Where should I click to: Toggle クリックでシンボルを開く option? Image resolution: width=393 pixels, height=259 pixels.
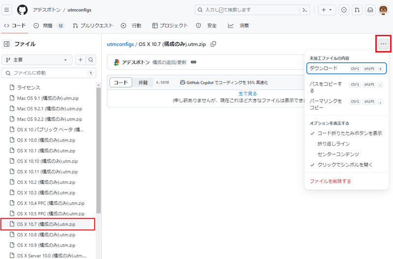pos(346,165)
